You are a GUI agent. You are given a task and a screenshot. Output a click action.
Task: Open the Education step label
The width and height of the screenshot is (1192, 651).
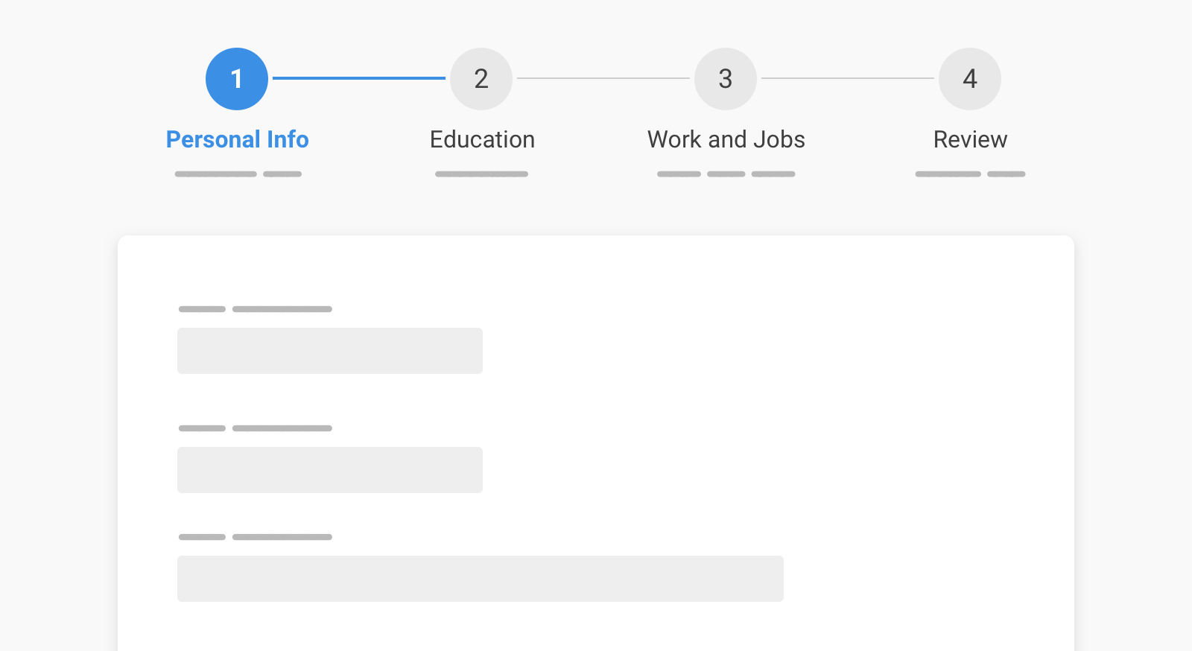click(482, 139)
